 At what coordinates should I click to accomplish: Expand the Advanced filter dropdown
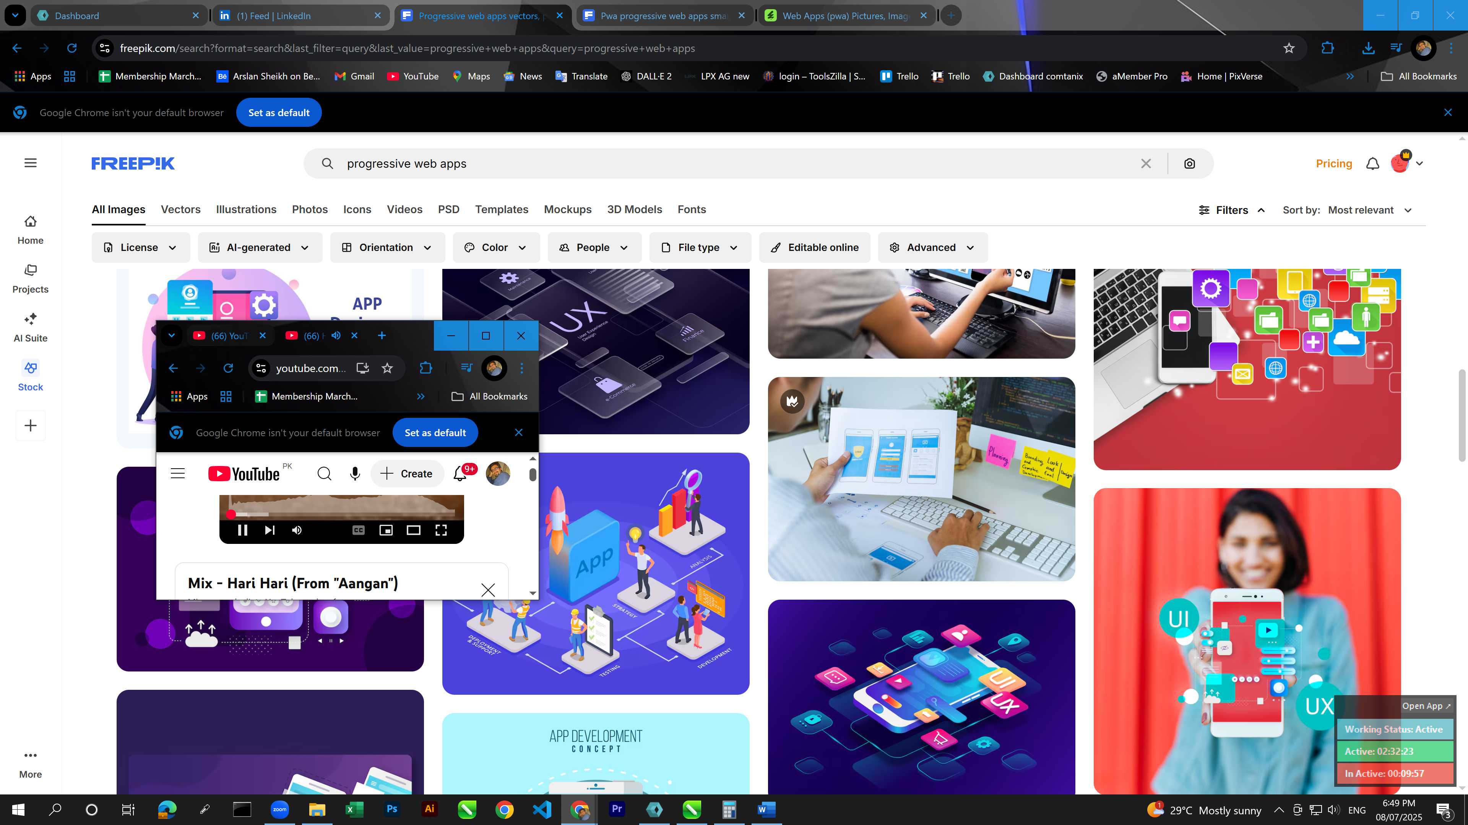coord(933,247)
